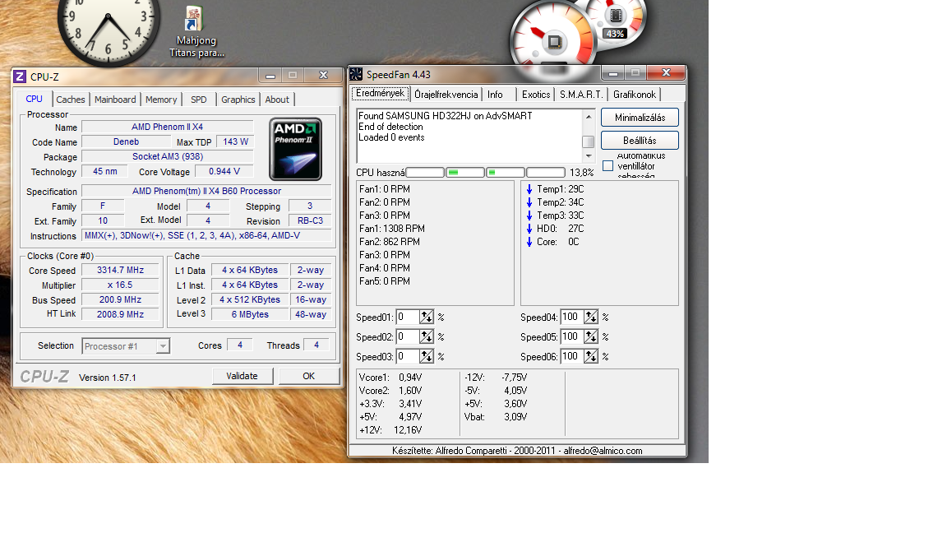The image size is (947, 533).
Task: Click the Validate button in CPU-Z
Action: [x=243, y=376]
